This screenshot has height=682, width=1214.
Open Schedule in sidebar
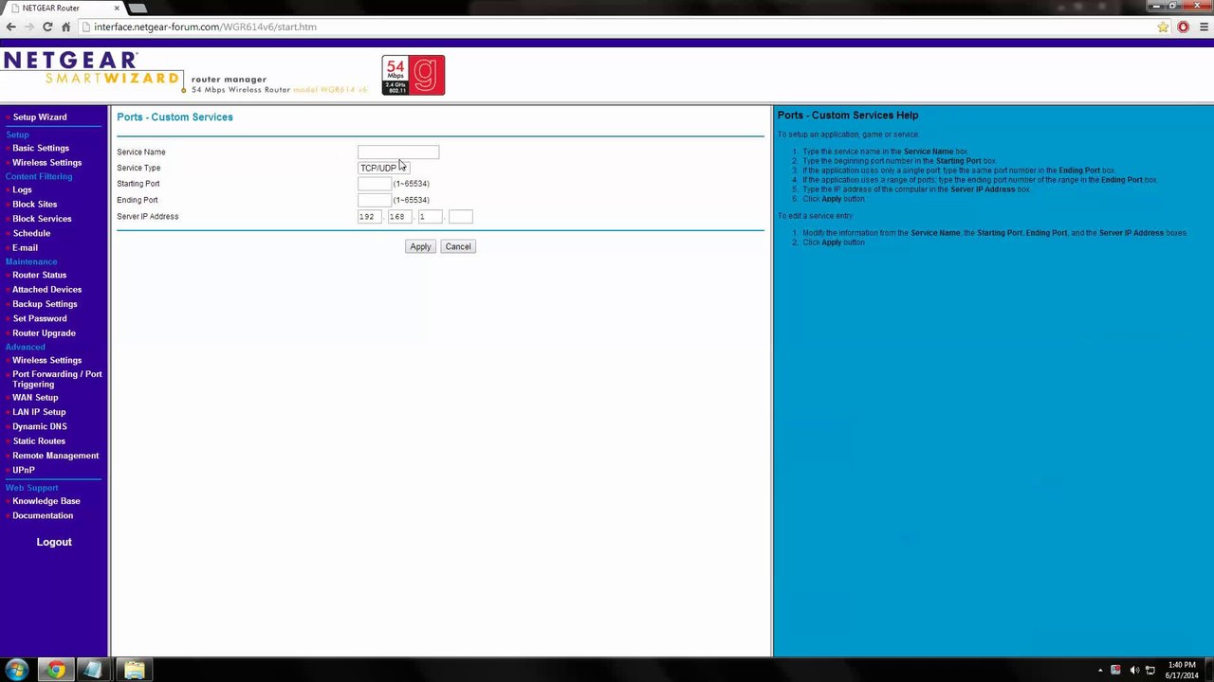(x=31, y=233)
